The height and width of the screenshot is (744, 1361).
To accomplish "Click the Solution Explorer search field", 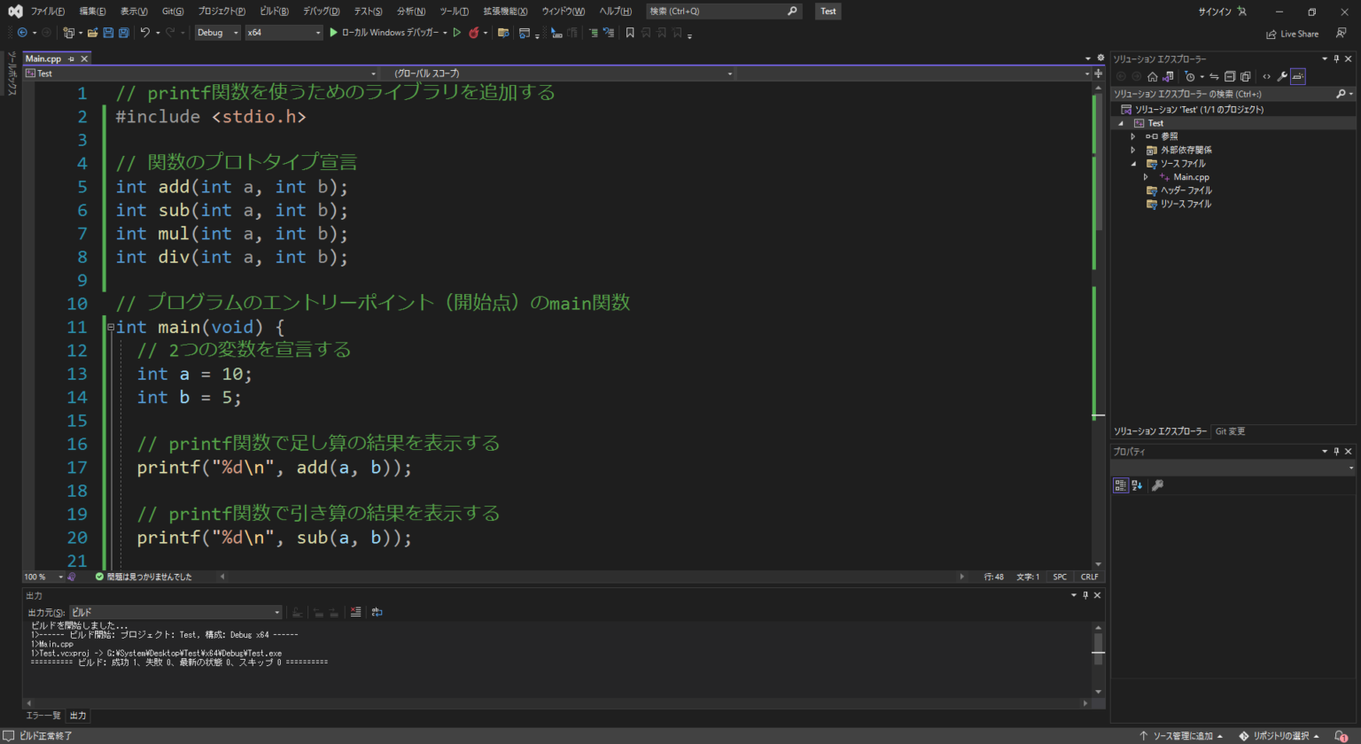I will [x=1223, y=94].
